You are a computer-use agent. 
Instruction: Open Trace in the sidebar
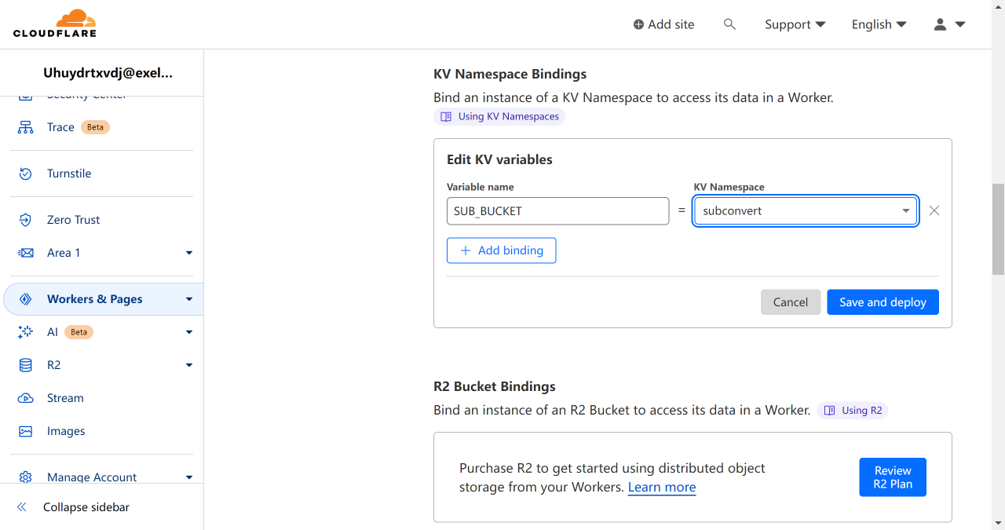coord(60,127)
